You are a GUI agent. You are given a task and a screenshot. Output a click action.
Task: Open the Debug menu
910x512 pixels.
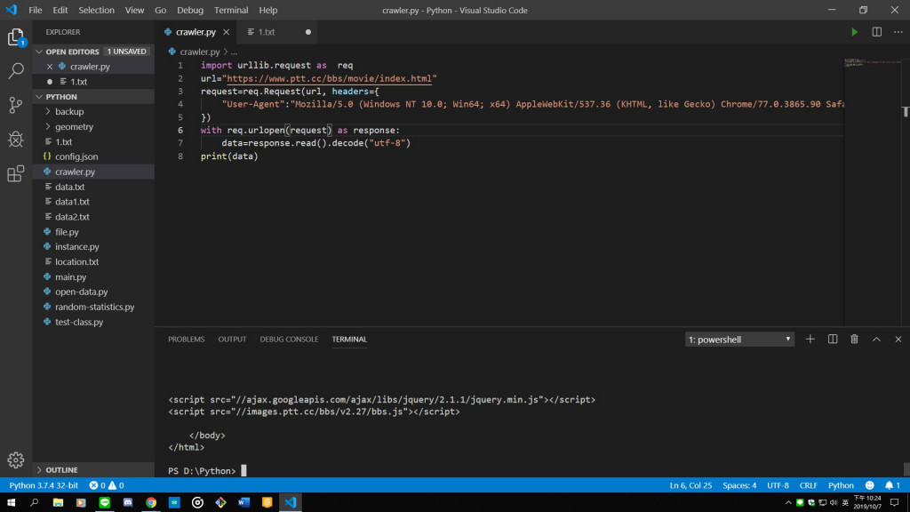click(x=190, y=11)
